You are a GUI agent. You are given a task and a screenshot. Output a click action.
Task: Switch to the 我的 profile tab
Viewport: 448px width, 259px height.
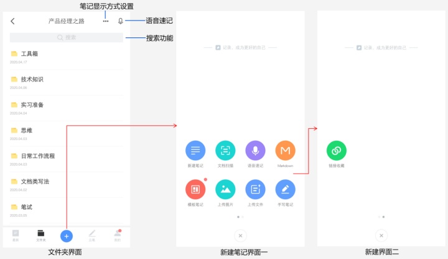coord(116,235)
